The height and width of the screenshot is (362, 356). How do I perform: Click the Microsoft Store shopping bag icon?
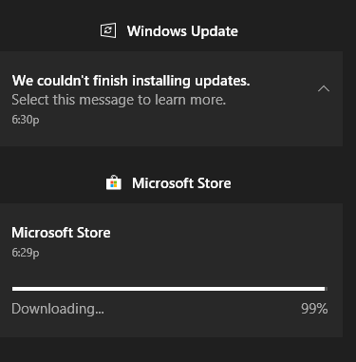114,182
